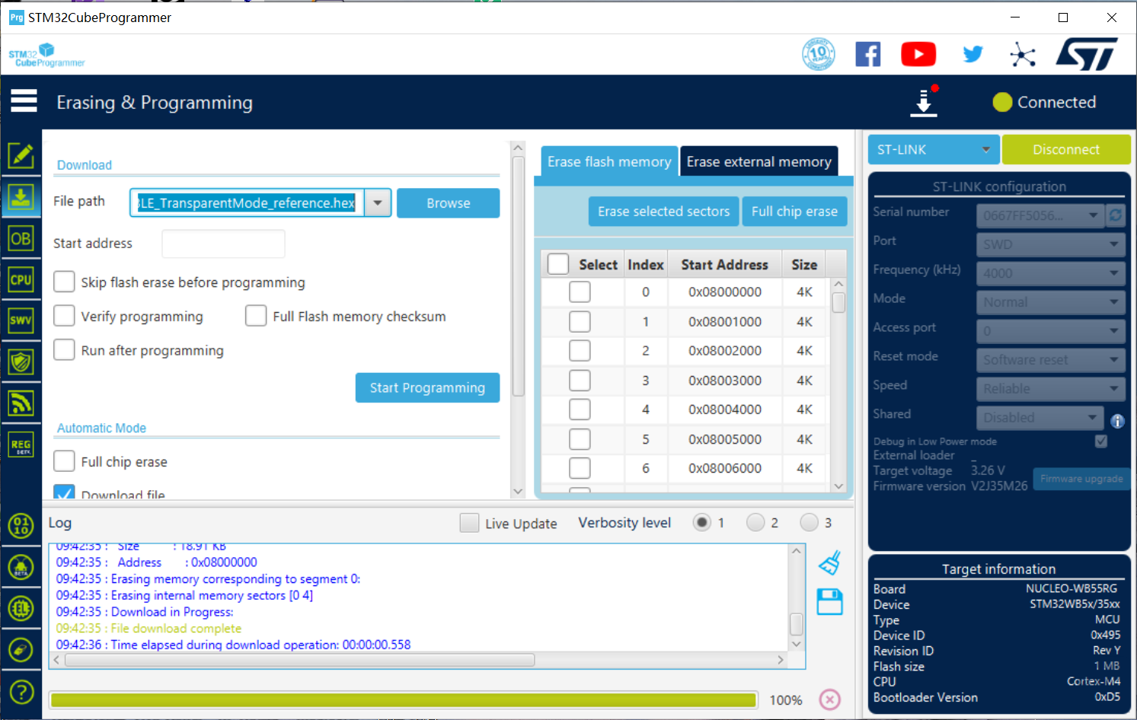Viewport: 1137px width, 720px height.
Task: Click the Browse button
Action: coord(448,203)
